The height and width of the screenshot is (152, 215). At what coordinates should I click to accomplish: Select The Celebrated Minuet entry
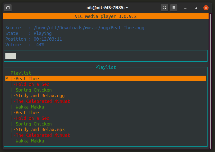40,101
